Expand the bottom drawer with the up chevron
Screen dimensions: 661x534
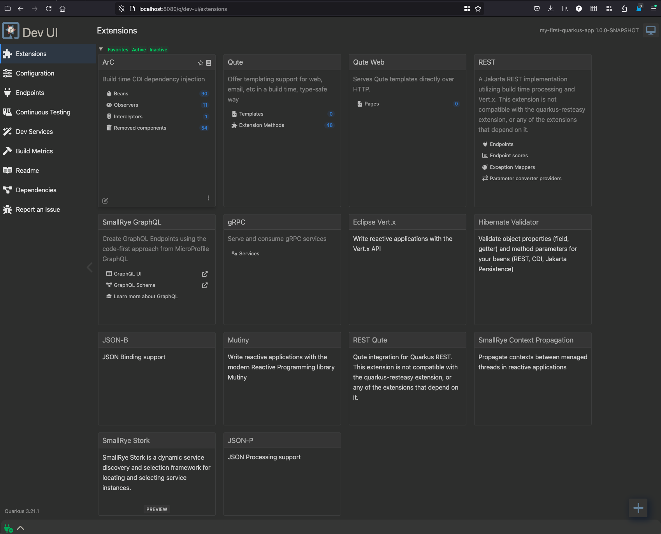(21, 528)
